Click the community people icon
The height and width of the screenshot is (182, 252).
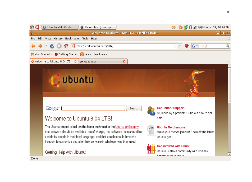point(151,149)
